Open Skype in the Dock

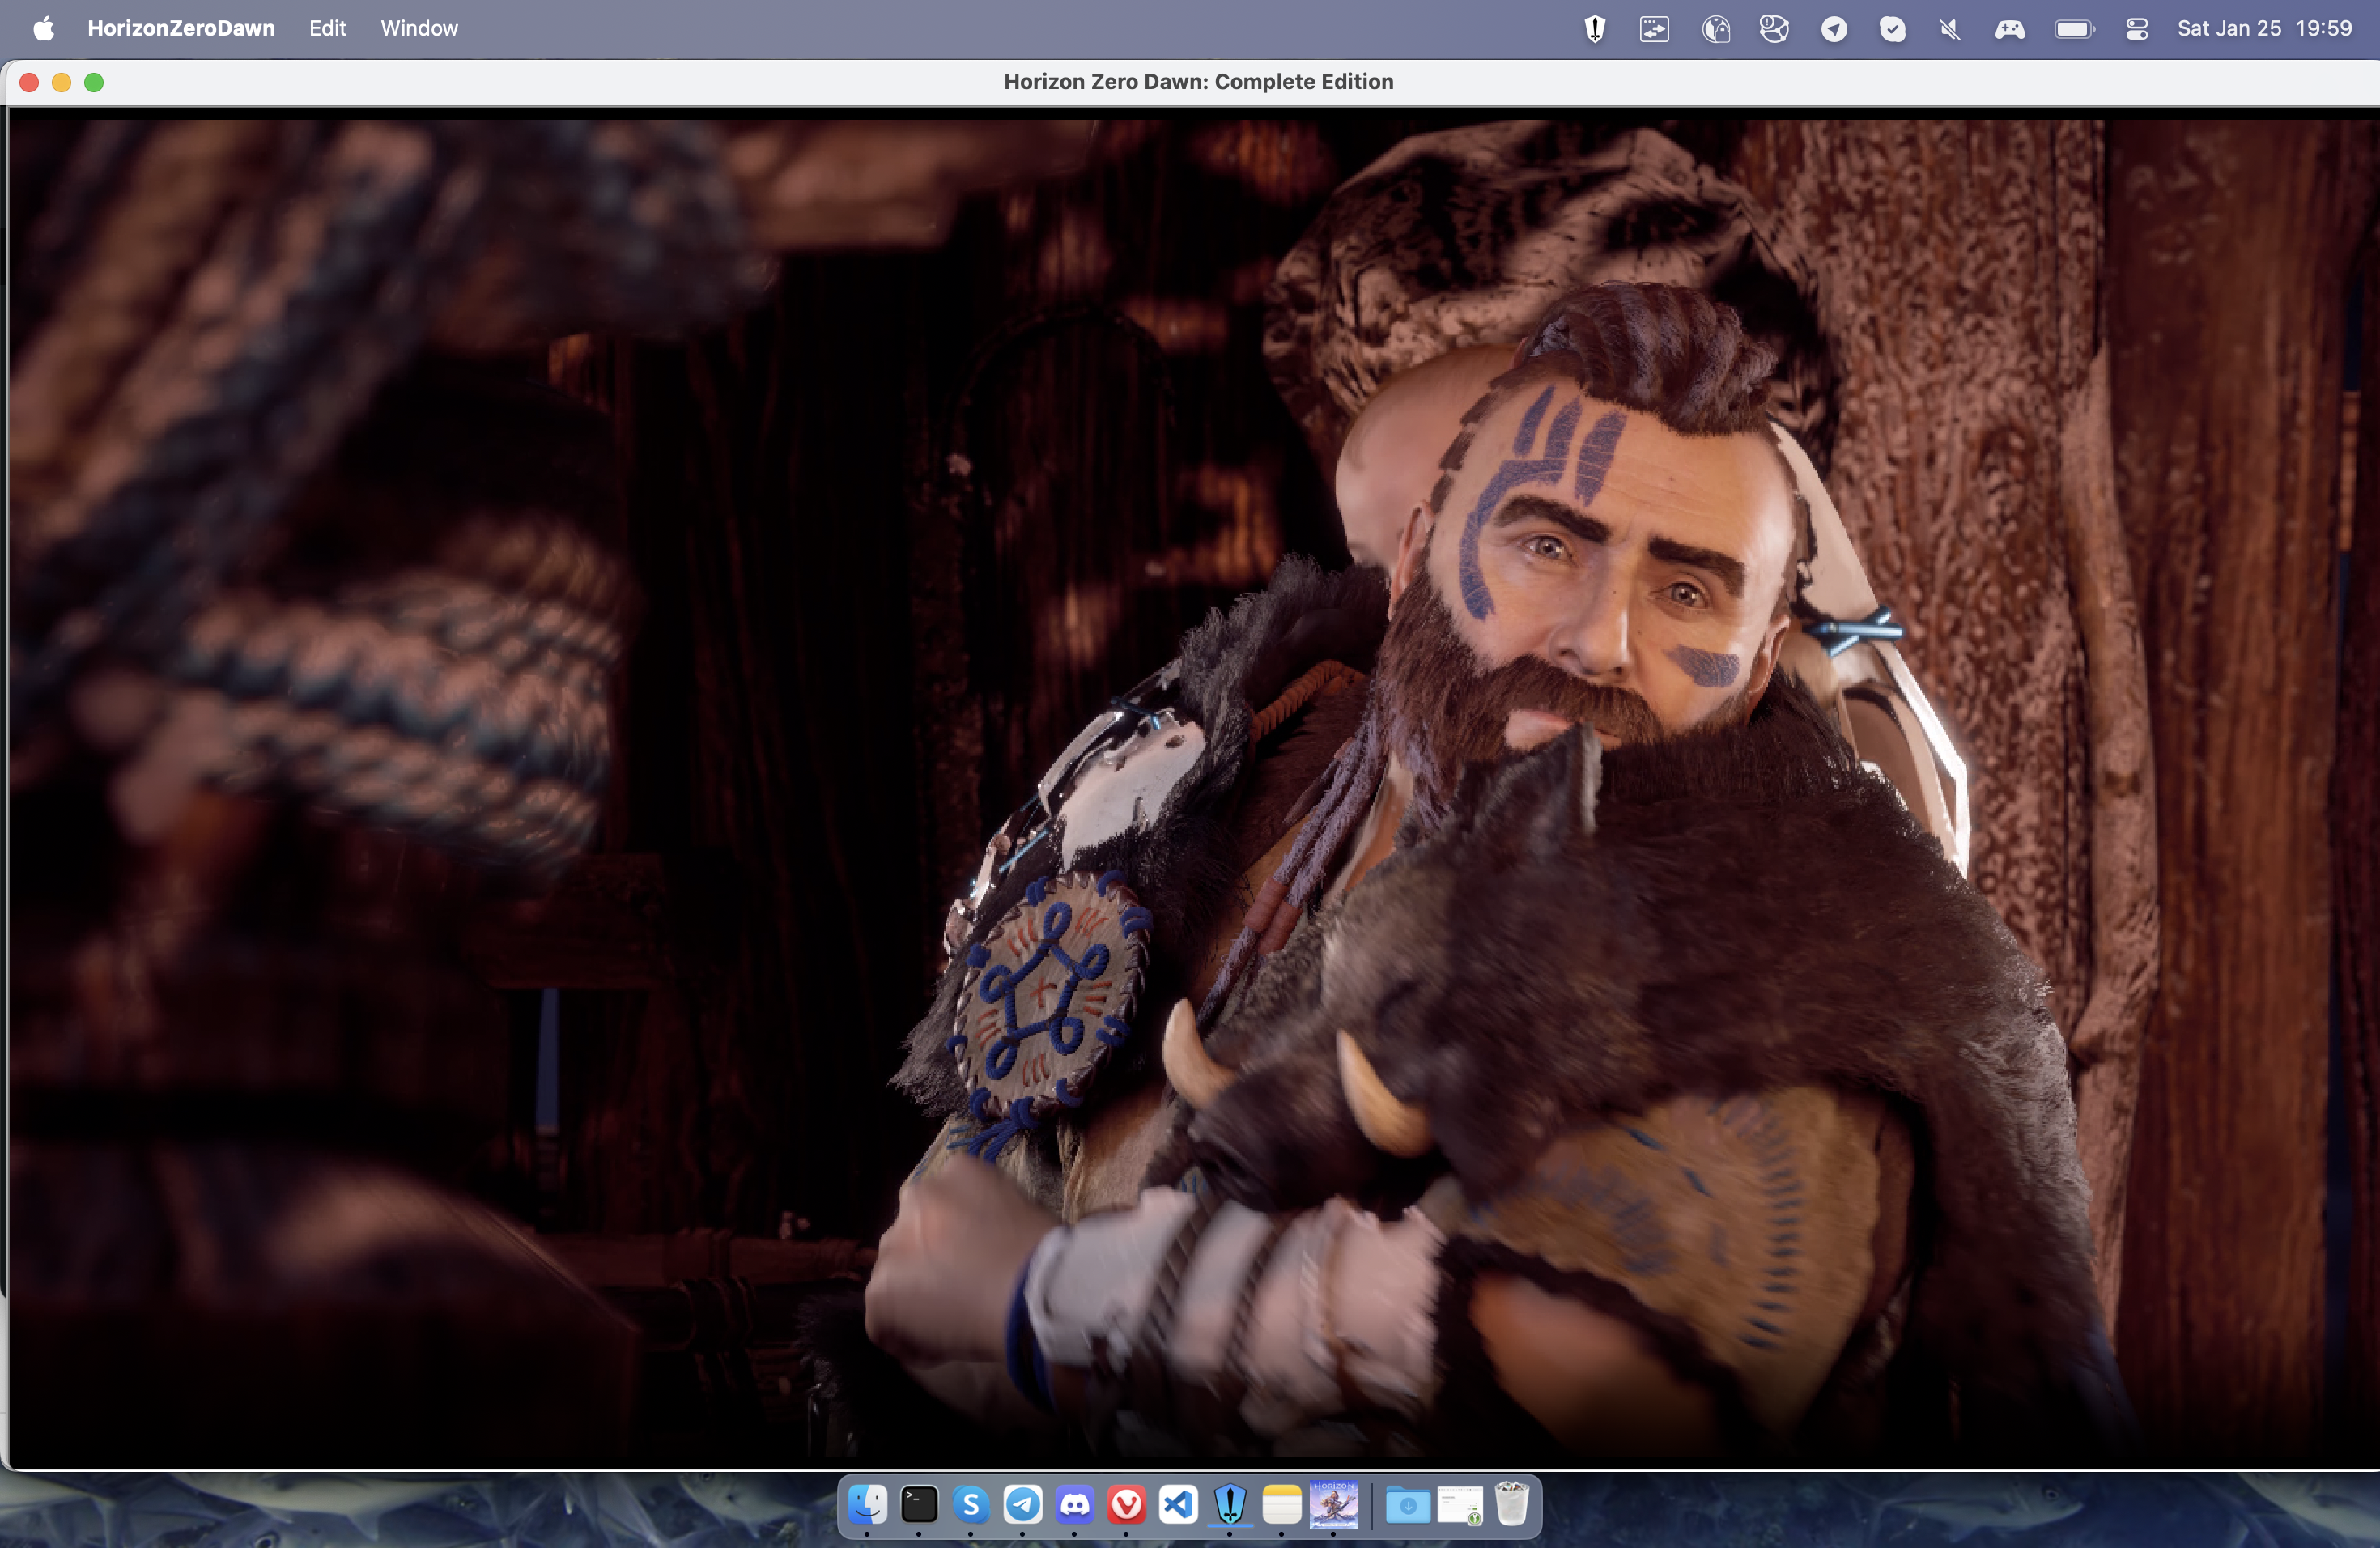[971, 1504]
